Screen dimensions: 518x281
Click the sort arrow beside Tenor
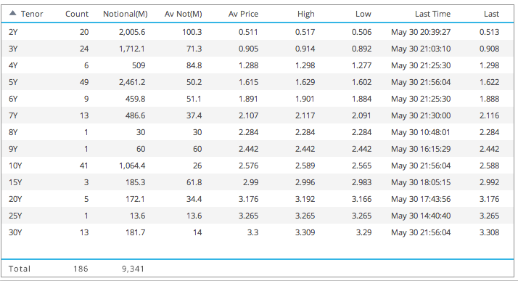(x=12, y=13)
